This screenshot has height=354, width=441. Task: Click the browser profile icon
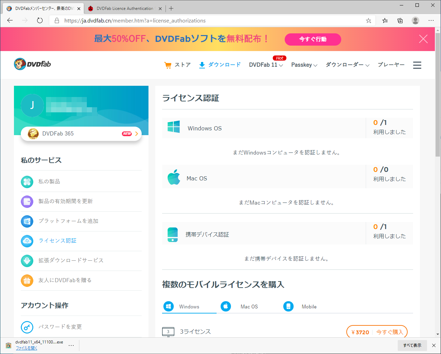click(x=415, y=20)
